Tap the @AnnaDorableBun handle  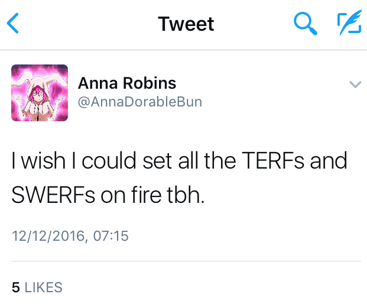140,102
